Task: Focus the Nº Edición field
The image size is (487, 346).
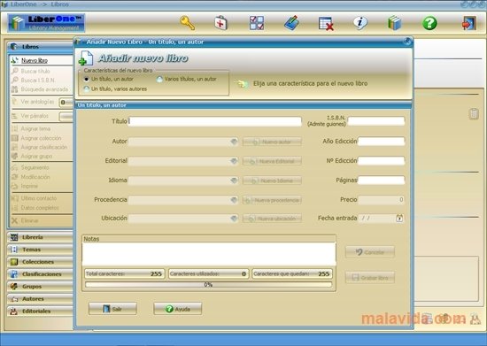Action: (381, 161)
